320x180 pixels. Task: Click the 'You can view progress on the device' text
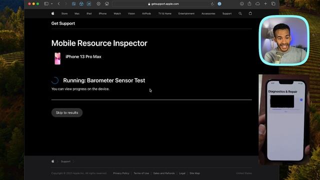pos(80,89)
